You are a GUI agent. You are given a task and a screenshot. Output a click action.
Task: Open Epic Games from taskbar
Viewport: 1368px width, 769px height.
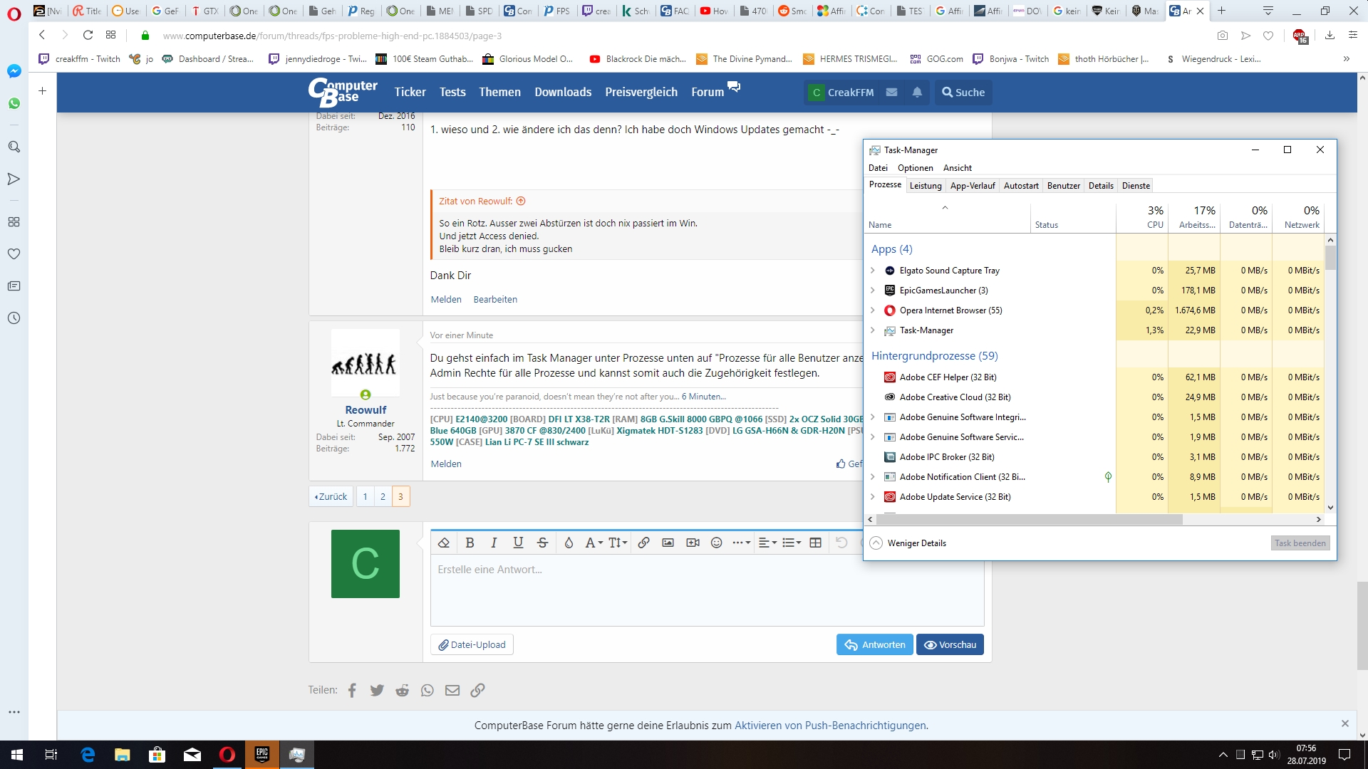pos(261,755)
